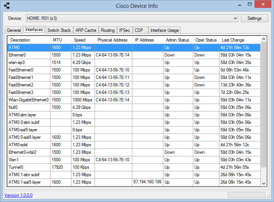Select the Vlan1 row

134,160
